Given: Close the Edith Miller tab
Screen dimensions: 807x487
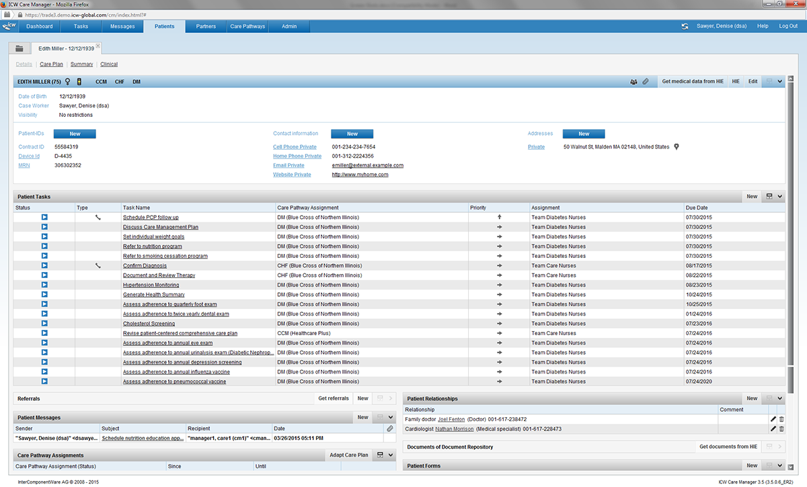Looking at the screenshot, I should point(98,46).
